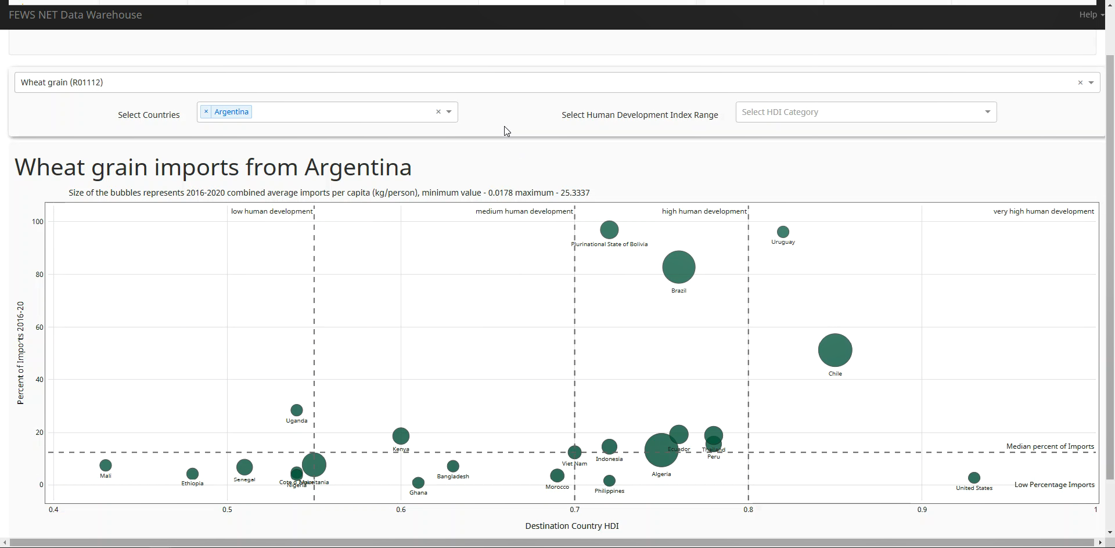This screenshot has height=548, width=1115.
Task: Select the Brazil bubble in the chart
Action: (678, 268)
